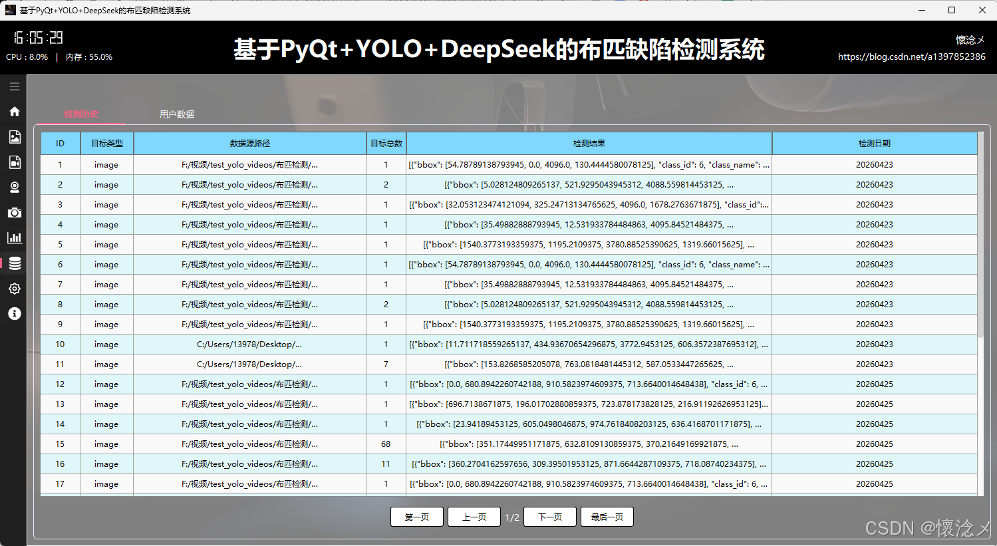Click C:/Users/13978/Desktop path in row 11

coord(250,364)
